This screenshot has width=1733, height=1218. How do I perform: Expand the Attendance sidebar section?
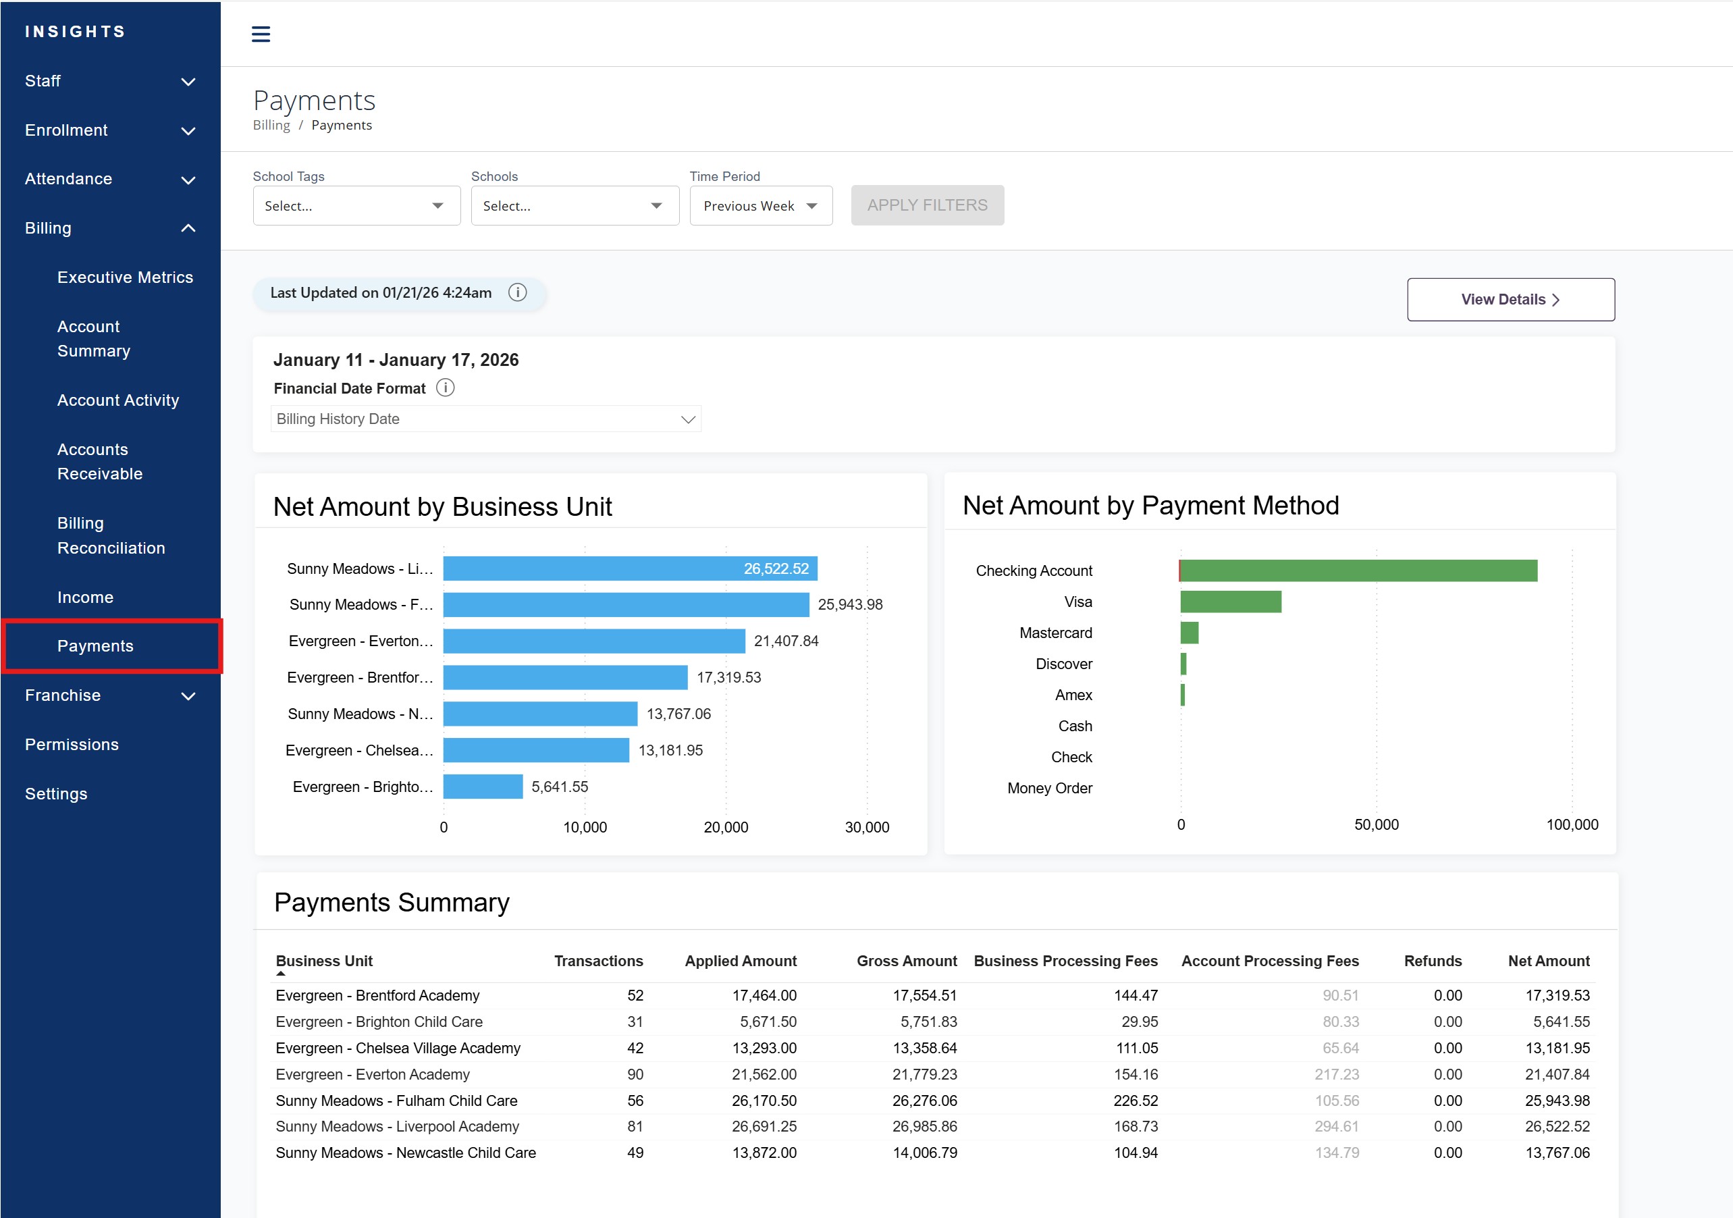(x=188, y=180)
